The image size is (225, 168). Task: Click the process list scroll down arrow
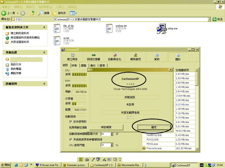pos(197,149)
